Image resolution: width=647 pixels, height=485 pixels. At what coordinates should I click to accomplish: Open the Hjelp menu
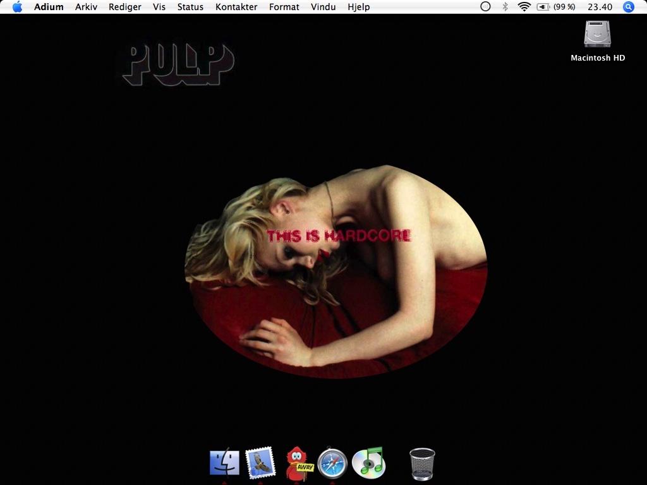(x=359, y=7)
